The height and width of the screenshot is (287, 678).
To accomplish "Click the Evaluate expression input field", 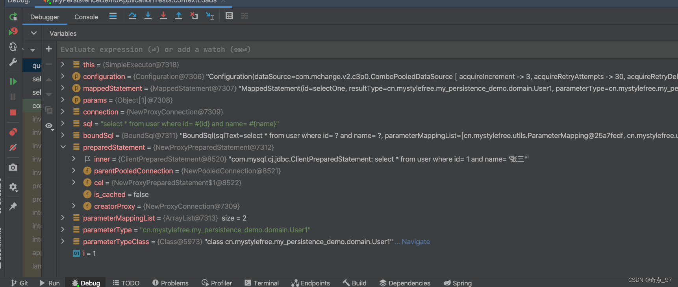I will [367, 50].
